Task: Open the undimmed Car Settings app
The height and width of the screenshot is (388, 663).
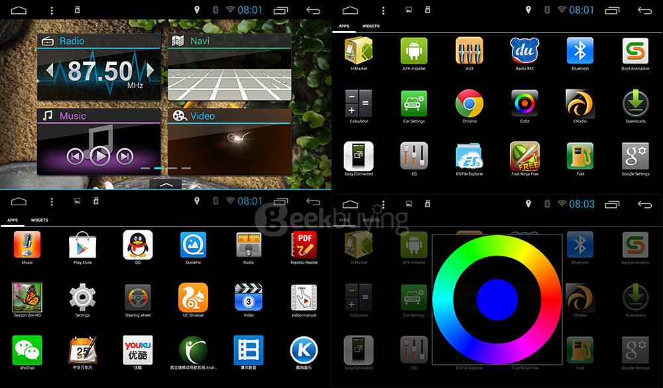Action: [x=414, y=103]
